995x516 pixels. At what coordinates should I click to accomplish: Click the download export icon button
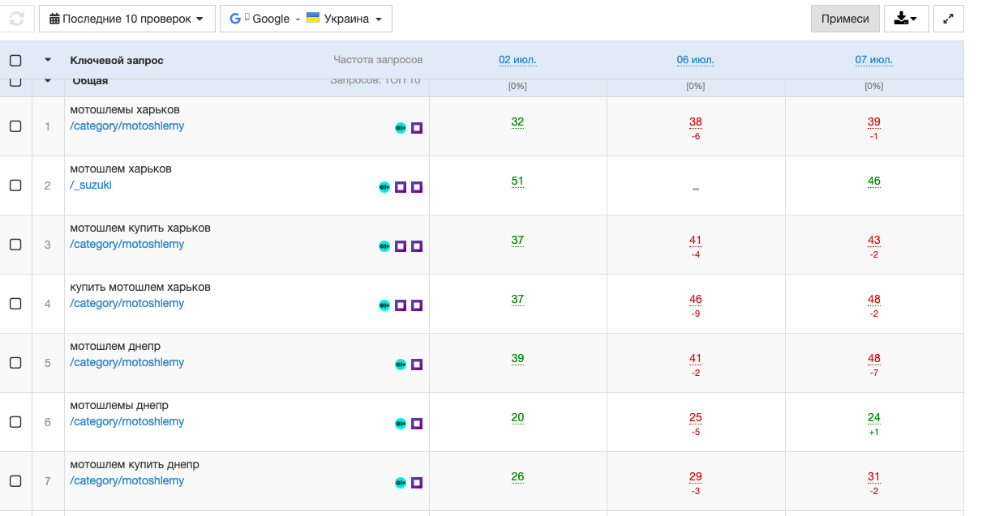click(x=906, y=19)
